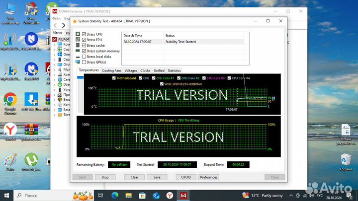Screen dimensions: 358x201
Task: Click Clear button
Action: (x=134, y=177)
